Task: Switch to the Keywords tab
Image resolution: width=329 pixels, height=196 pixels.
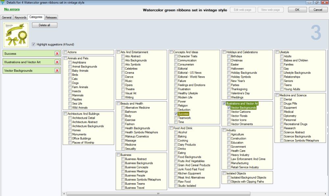Action: click(x=20, y=17)
